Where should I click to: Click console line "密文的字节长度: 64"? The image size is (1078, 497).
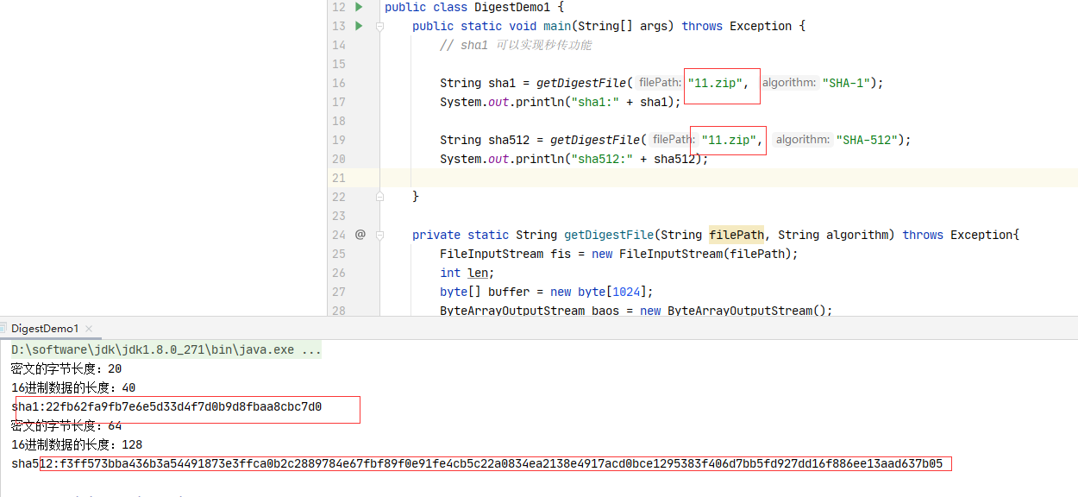coord(66,426)
